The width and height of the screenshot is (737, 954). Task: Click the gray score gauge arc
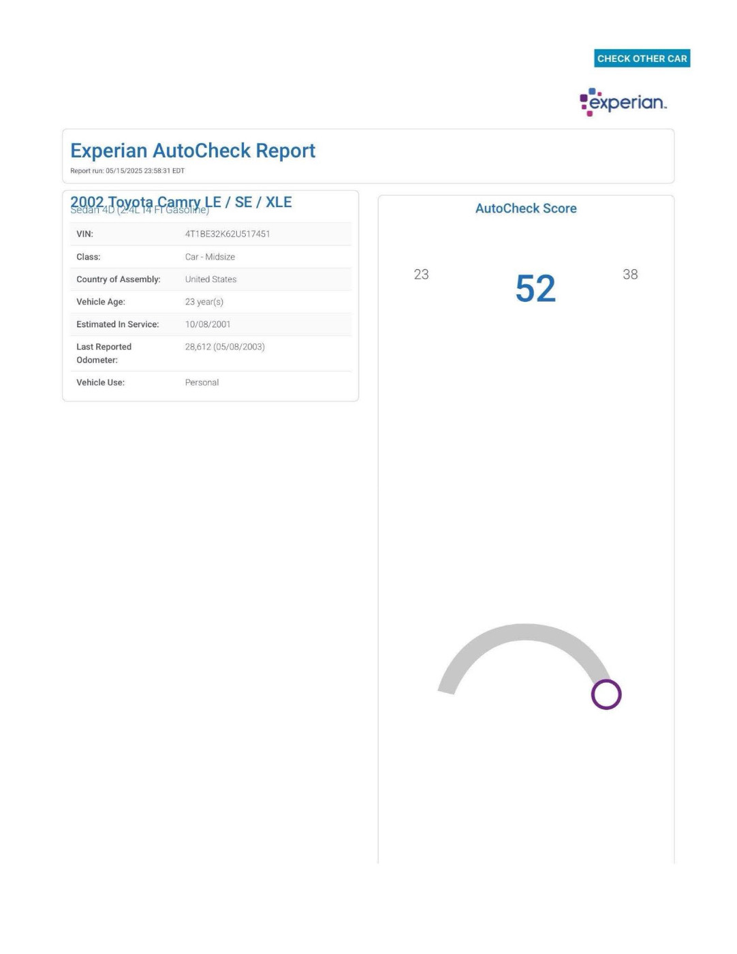coord(524,632)
